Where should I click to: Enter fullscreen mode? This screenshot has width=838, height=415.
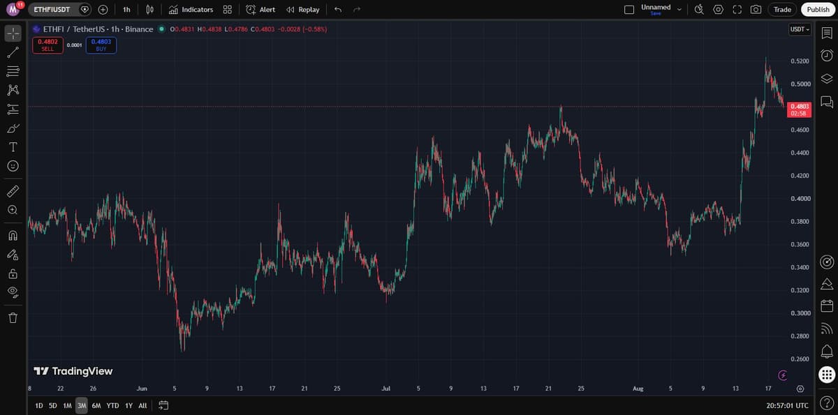tap(737, 10)
